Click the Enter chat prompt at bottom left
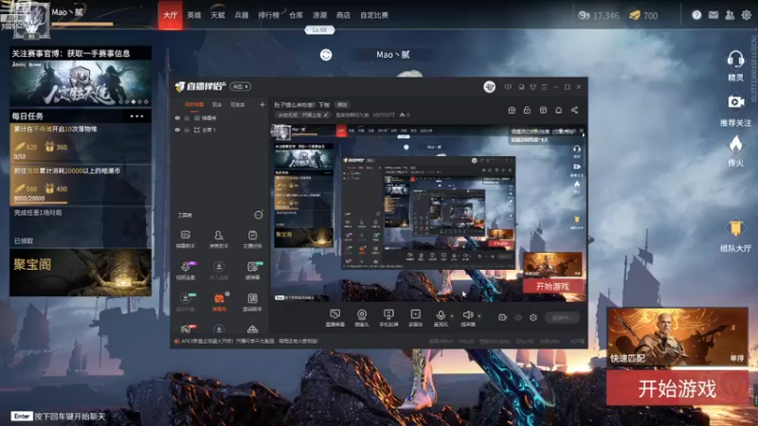The height and width of the screenshot is (426, 758). pos(58,416)
